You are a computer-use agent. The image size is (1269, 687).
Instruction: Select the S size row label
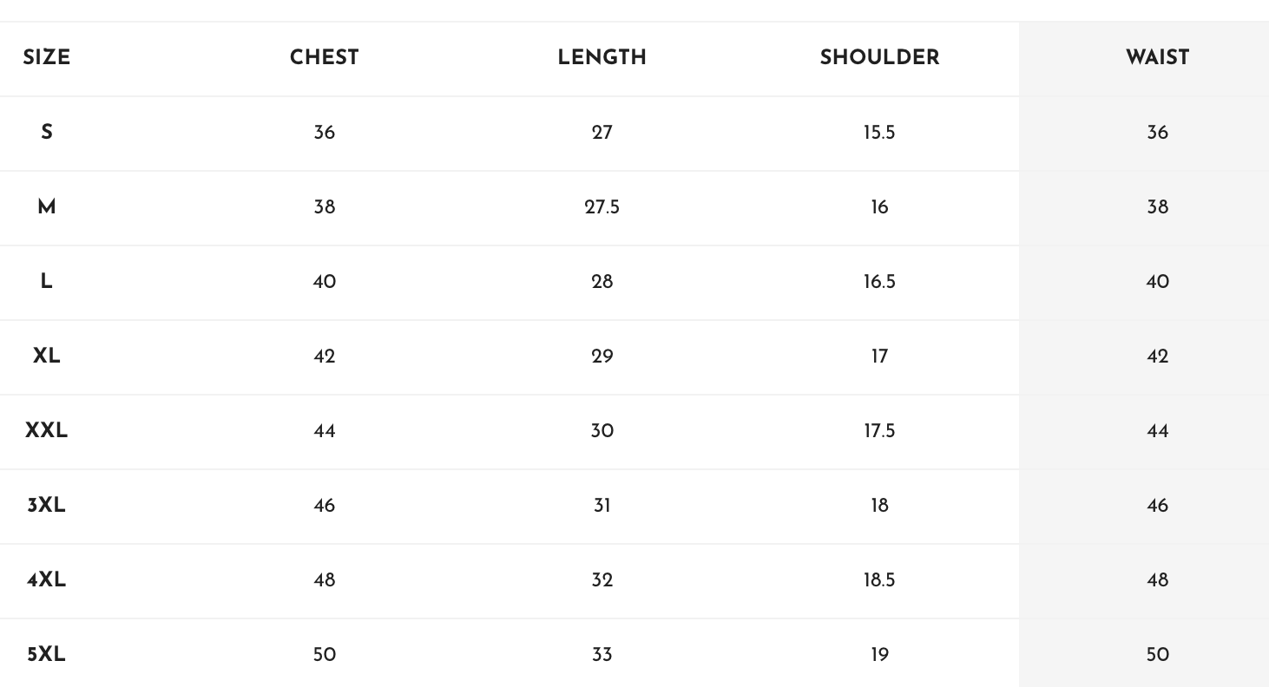tap(47, 133)
